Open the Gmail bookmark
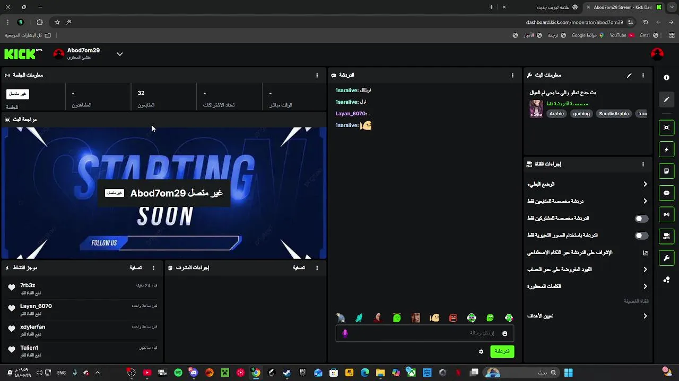Viewport: 679px width, 381px height. [649, 35]
